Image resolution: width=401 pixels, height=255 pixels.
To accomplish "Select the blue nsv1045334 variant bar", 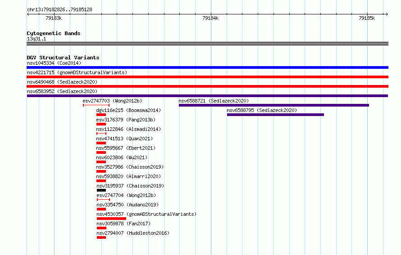I will click(x=207, y=67).
